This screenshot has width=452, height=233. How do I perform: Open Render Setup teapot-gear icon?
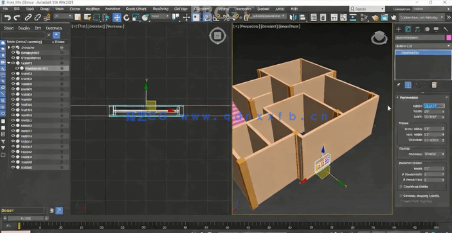(375, 17)
